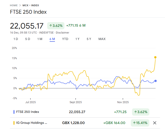Click the 15.41% change badge for IG Group
The width and height of the screenshot is (165, 130).
click(140, 123)
